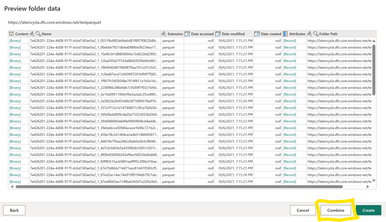The image size is (386, 222).
Task: Click the datetime icon in Date created header
Action: click(x=257, y=34)
